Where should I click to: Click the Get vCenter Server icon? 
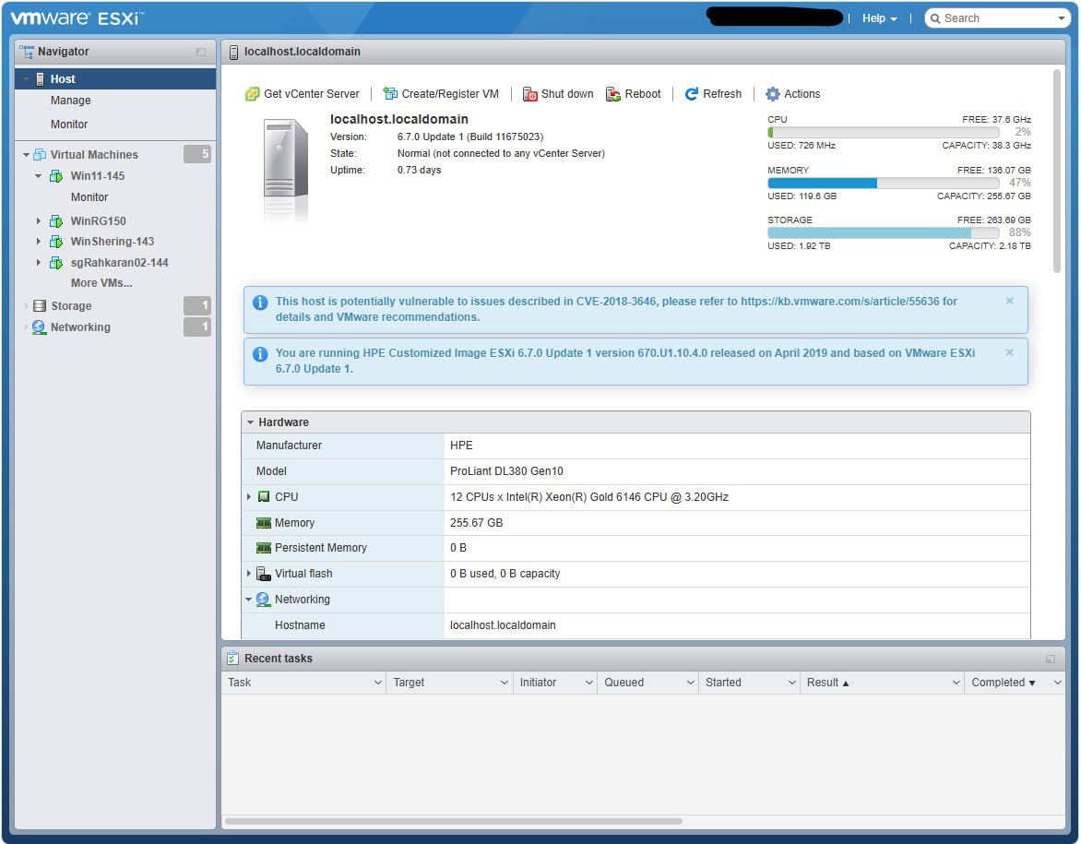pyautogui.click(x=253, y=94)
